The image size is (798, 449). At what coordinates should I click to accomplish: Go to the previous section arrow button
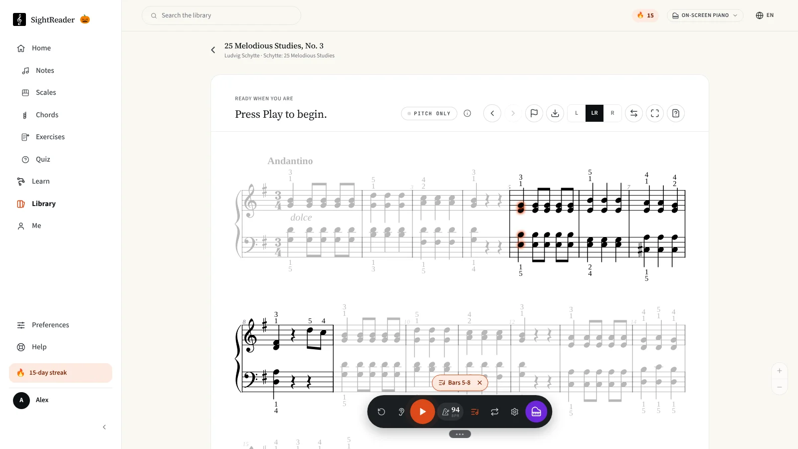pos(492,113)
